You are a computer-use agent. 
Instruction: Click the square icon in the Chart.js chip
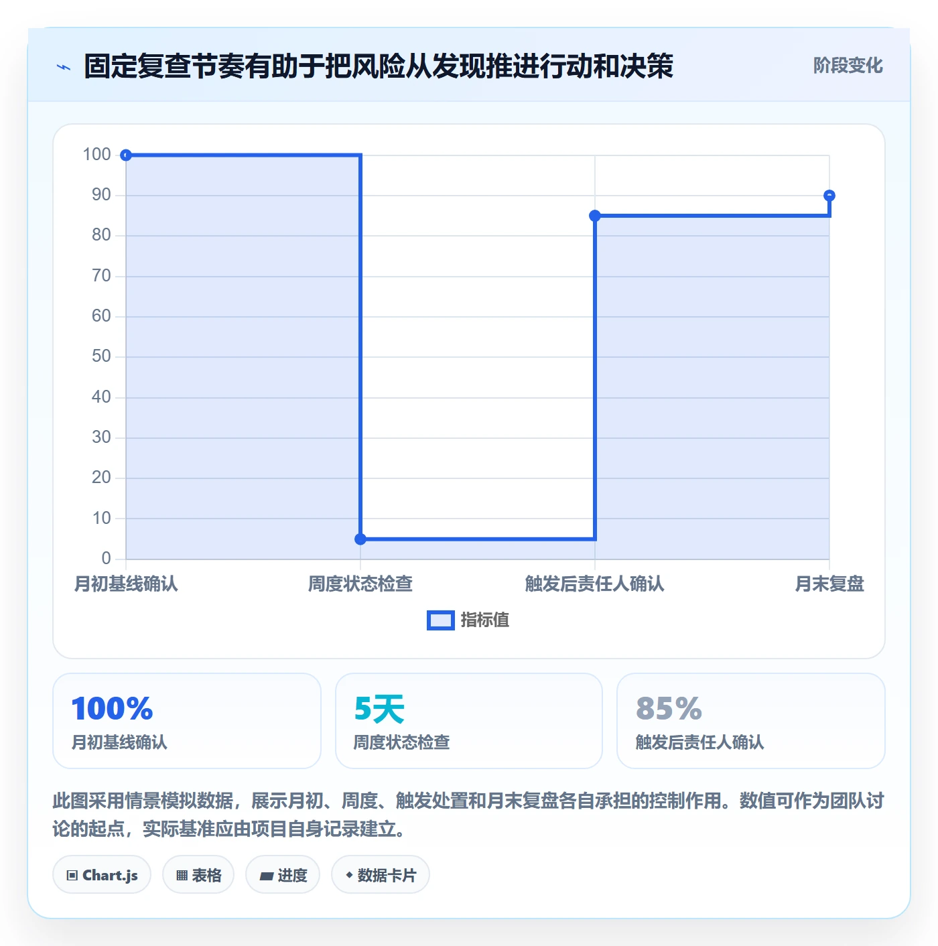point(72,876)
